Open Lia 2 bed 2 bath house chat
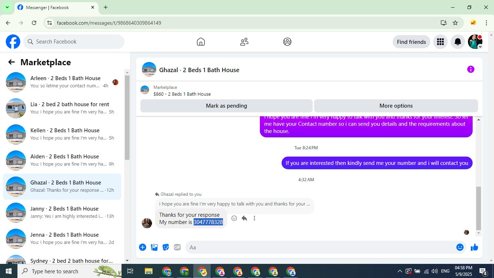Image resolution: width=494 pixels, height=278 pixels. click(x=62, y=108)
